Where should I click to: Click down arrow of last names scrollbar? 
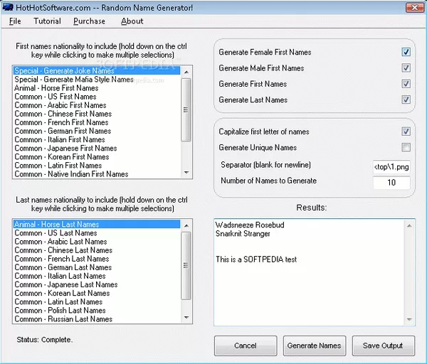[186, 318]
